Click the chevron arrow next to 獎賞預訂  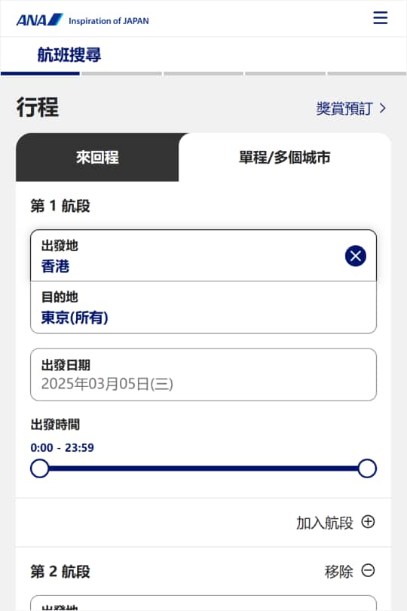pyautogui.click(x=383, y=109)
